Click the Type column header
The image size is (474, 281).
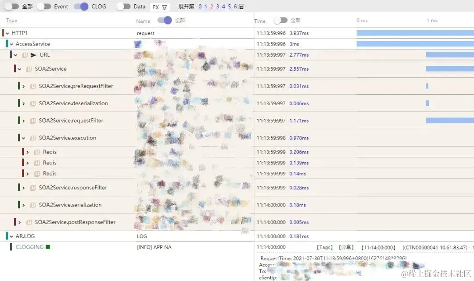tap(11, 21)
